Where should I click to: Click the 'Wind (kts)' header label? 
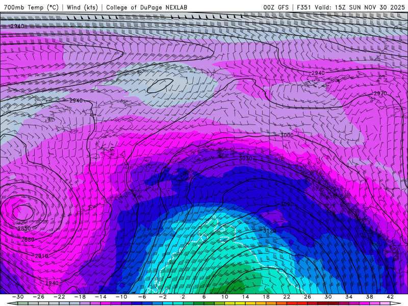coord(82,7)
